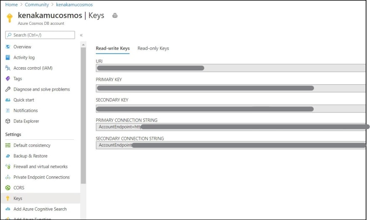Open the Tags menu item

coord(18,79)
